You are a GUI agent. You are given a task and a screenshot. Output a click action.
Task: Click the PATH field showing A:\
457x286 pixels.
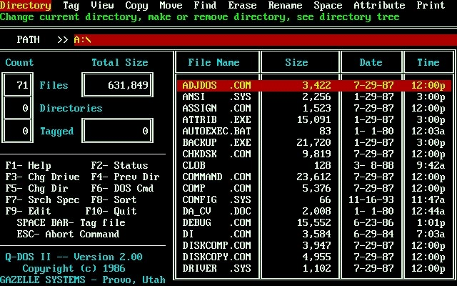265,40
